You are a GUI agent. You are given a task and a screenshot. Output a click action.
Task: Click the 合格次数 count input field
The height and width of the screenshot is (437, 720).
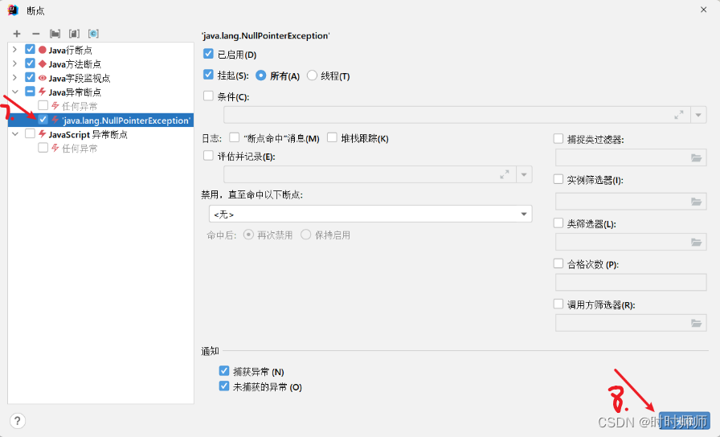[631, 282]
